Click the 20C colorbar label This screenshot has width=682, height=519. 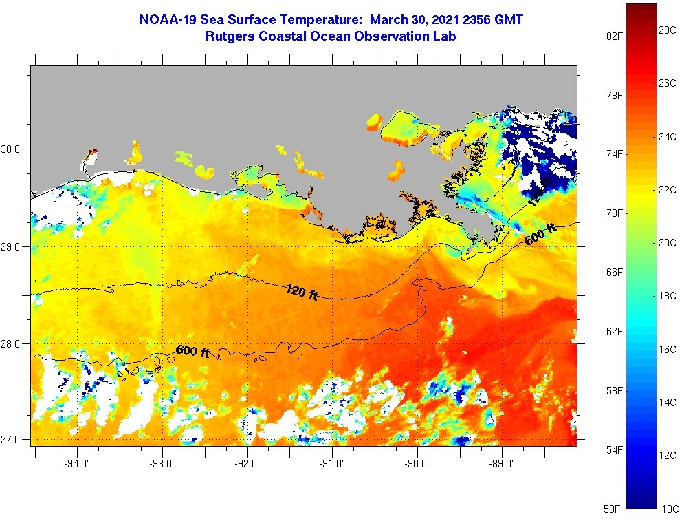pos(668,243)
